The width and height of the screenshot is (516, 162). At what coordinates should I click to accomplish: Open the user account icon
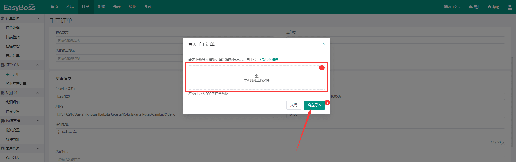(510, 7)
